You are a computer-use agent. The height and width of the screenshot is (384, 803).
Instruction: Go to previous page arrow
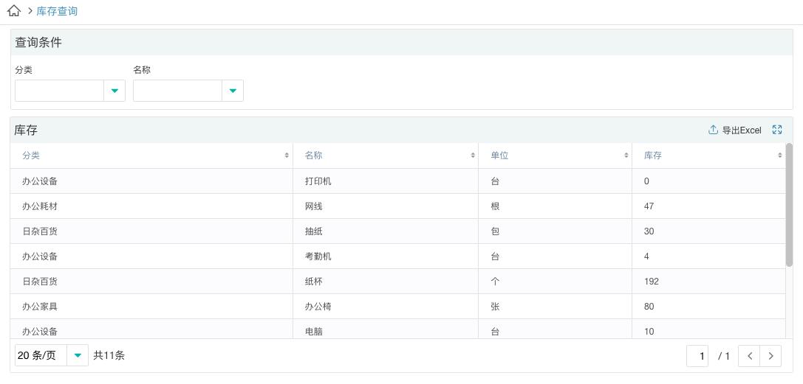point(750,356)
